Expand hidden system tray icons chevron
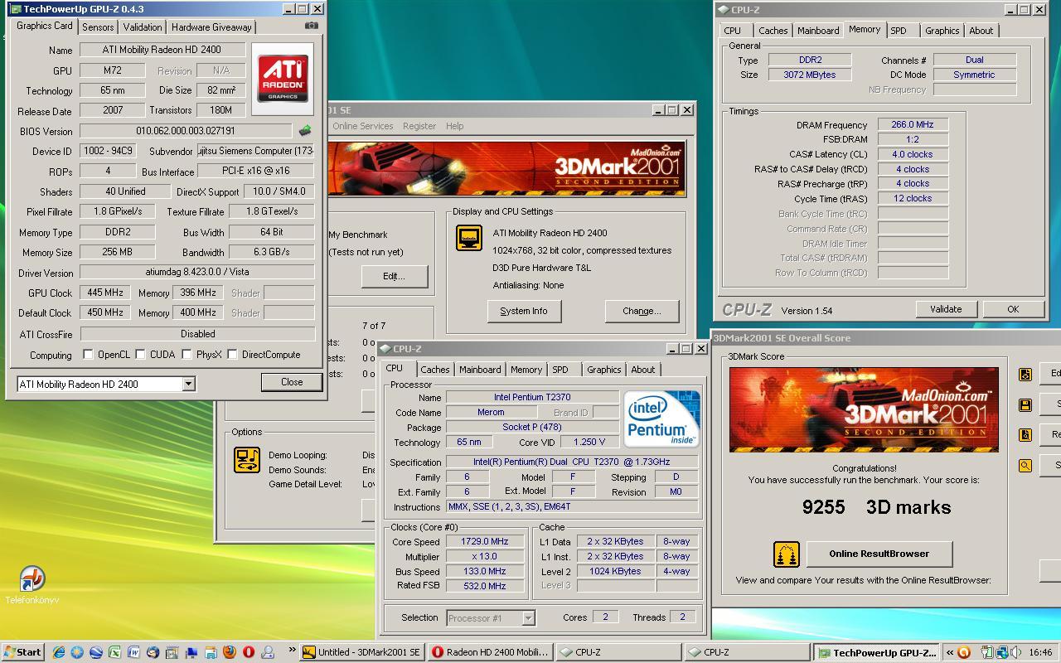1061x663 pixels. point(950,652)
